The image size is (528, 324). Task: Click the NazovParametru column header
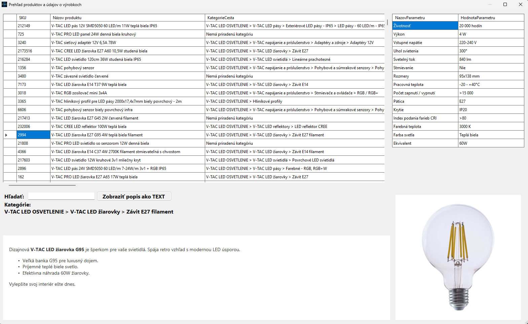coord(425,18)
